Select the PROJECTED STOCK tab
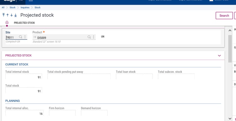The image size is (236, 121). [x=24, y=23]
